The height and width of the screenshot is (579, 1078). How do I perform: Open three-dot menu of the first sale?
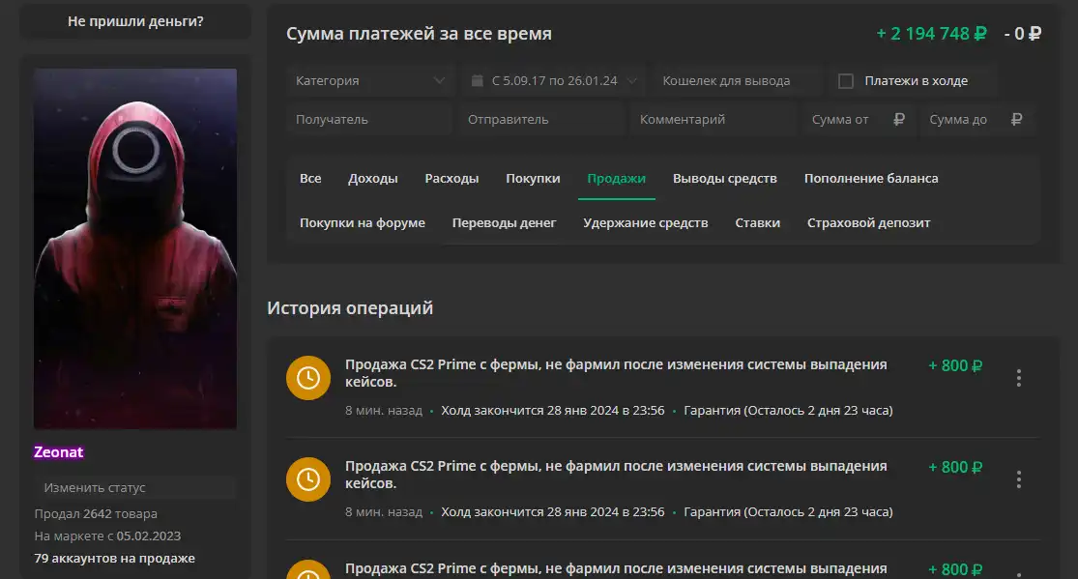pyautogui.click(x=1019, y=378)
